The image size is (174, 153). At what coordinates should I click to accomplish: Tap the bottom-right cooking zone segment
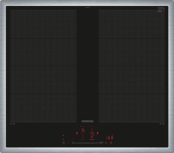(x=132, y=108)
